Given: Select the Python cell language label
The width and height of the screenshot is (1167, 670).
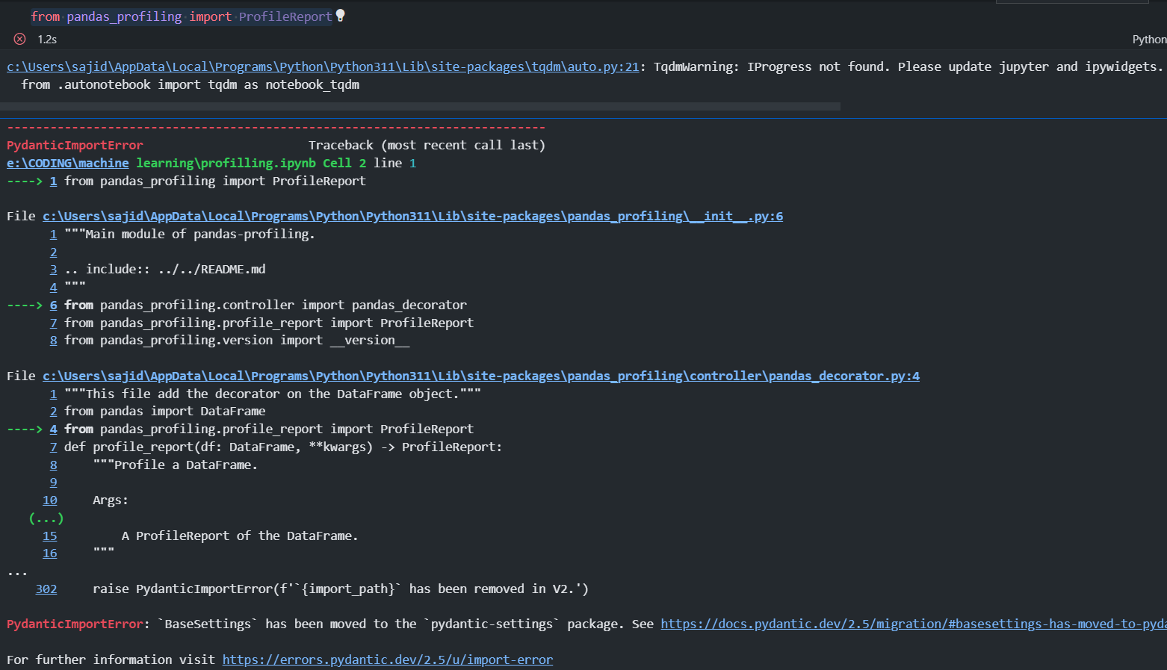Looking at the screenshot, I should coord(1148,40).
